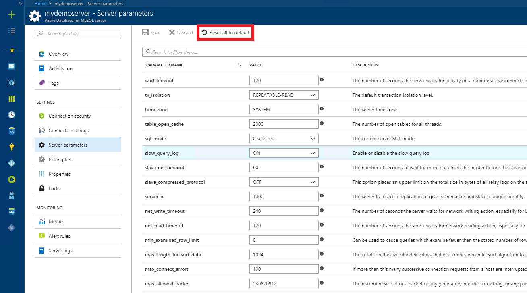Image resolution: width=527 pixels, height=293 pixels.
Task: Click the server_id value field
Action: [x=284, y=197]
